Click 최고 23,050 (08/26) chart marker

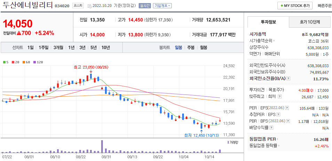point(91,67)
